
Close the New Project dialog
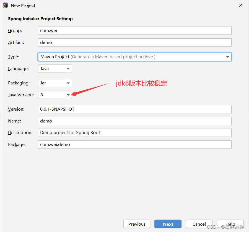[241, 5]
